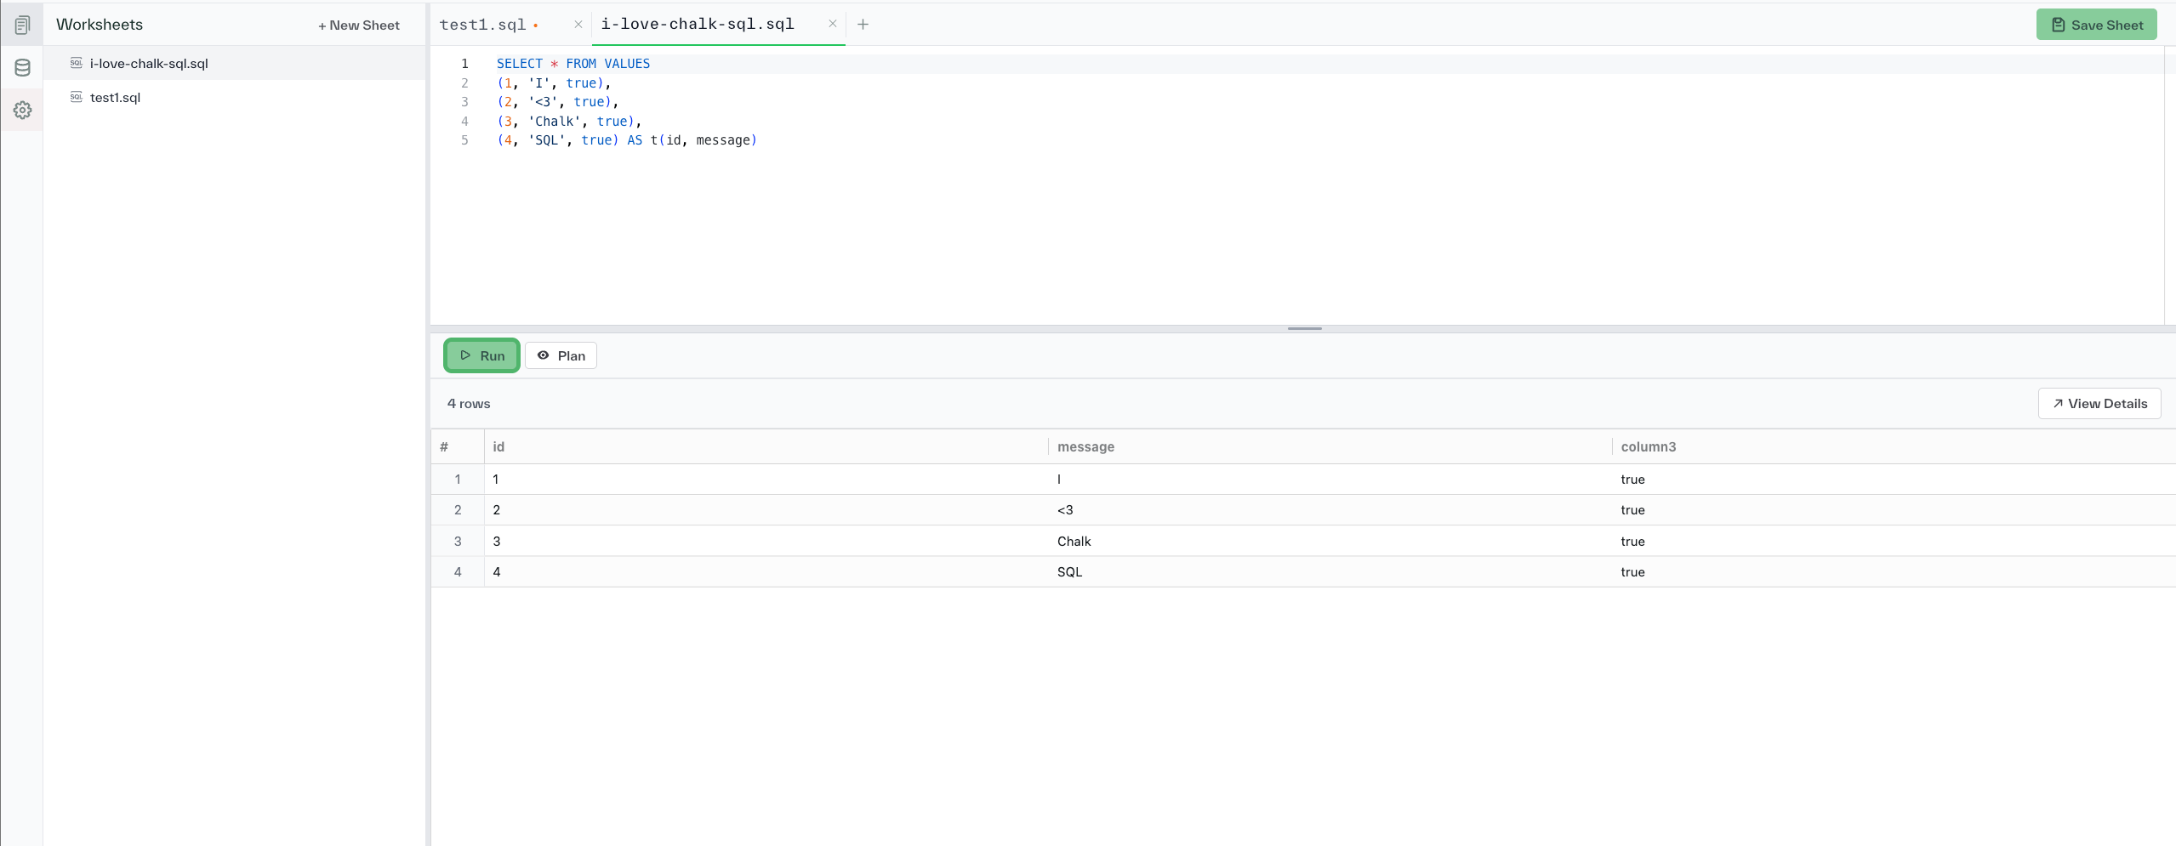The image size is (2176, 846).
Task: Open the Worksheets panel from sidebar
Action: click(x=22, y=24)
